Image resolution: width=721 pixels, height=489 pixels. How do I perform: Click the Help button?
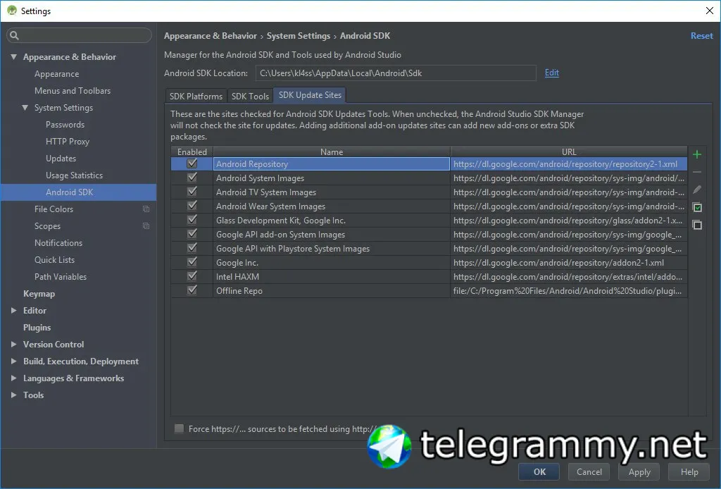coord(689,471)
